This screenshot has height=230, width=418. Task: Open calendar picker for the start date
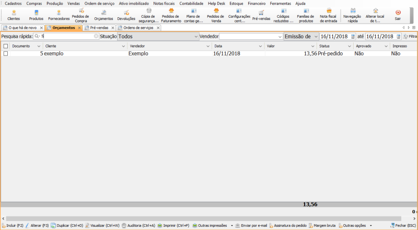[x=353, y=37]
